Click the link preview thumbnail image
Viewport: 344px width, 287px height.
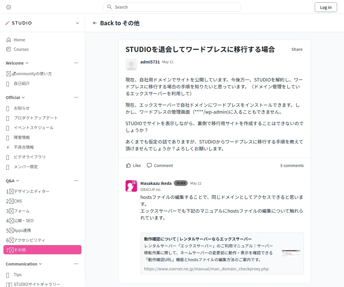tap(291, 253)
